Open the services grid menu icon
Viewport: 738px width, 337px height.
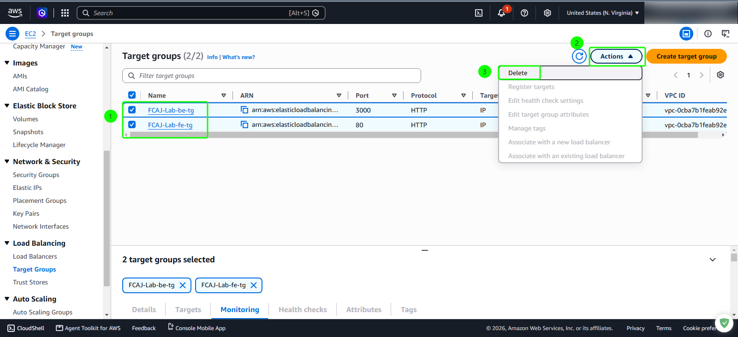pos(65,13)
